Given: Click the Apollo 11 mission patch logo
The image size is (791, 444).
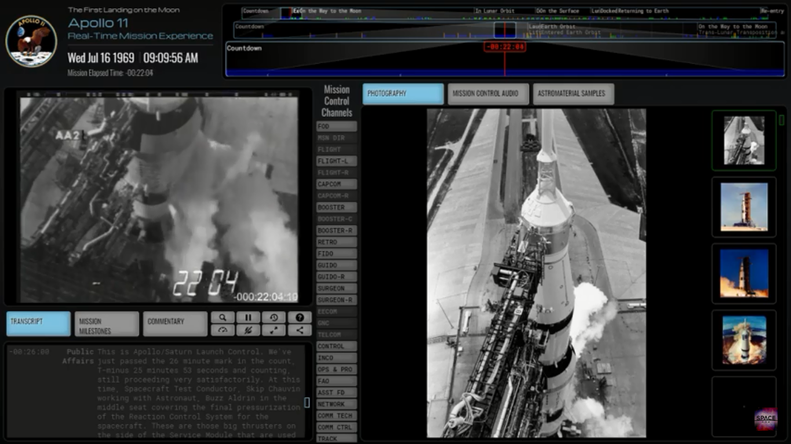Looking at the screenshot, I should [31, 41].
